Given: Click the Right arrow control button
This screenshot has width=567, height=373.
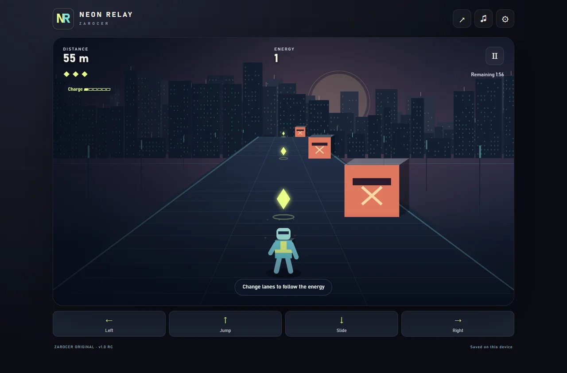Looking at the screenshot, I should tap(458, 324).
